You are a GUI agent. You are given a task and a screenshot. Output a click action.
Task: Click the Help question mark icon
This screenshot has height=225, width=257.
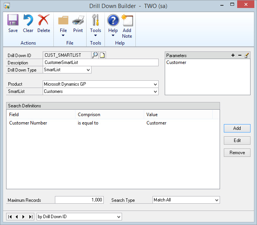pyautogui.click(x=113, y=20)
